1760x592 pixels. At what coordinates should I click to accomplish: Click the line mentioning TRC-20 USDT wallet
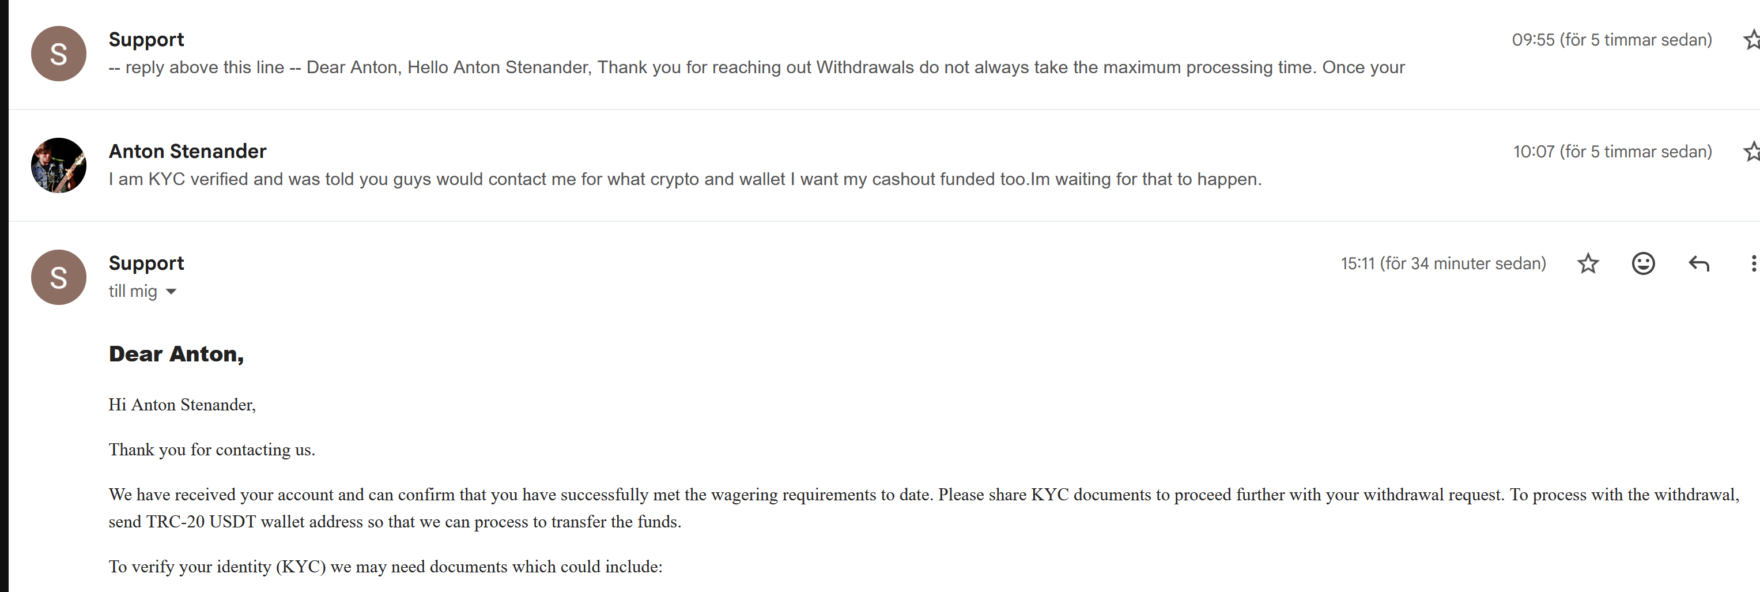(394, 522)
